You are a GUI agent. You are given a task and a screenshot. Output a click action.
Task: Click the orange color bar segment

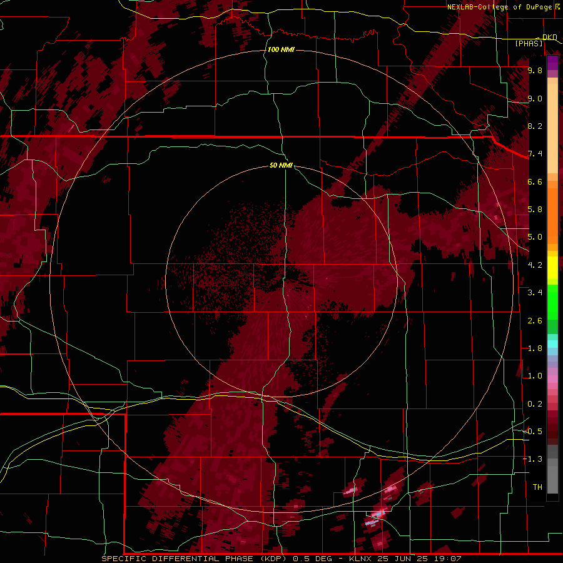click(552, 215)
